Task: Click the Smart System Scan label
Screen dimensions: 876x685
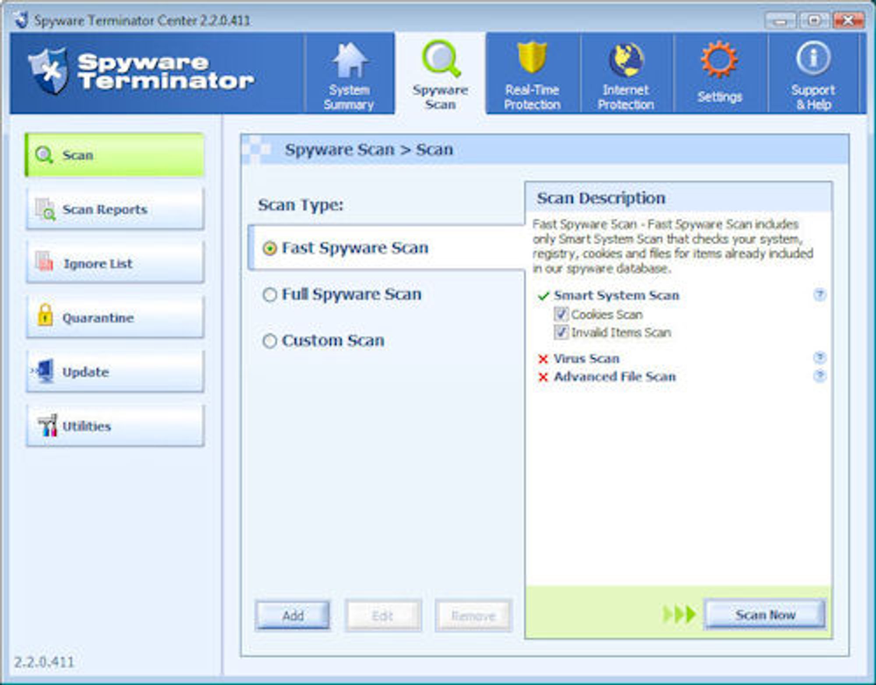Action: [616, 295]
